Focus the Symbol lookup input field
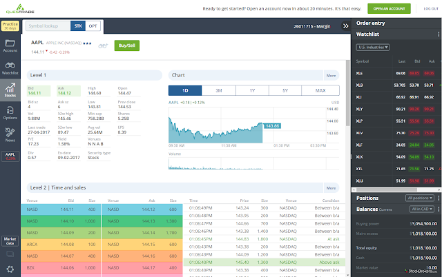Screen dimensions: 442x277 point(48,26)
